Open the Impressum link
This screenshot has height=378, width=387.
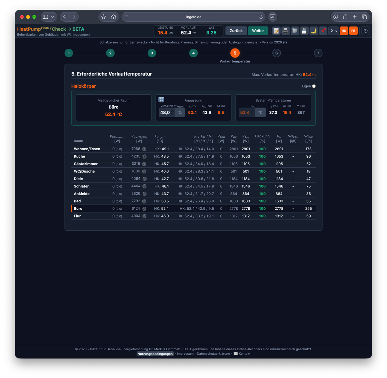coord(185,354)
